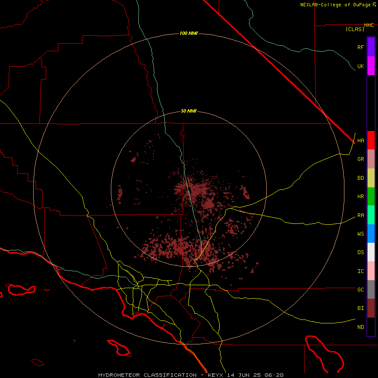The image size is (378, 378).
Task: Click the '14 JUN 25' date text
Action: [244, 375]
